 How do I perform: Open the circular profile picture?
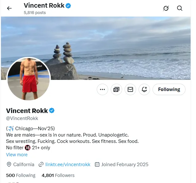(x=29, y=79)
